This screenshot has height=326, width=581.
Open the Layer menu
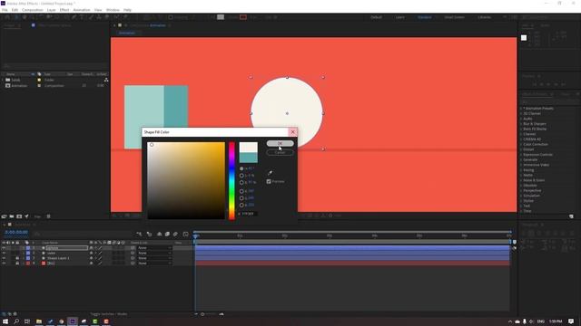(x=51, y=10)
